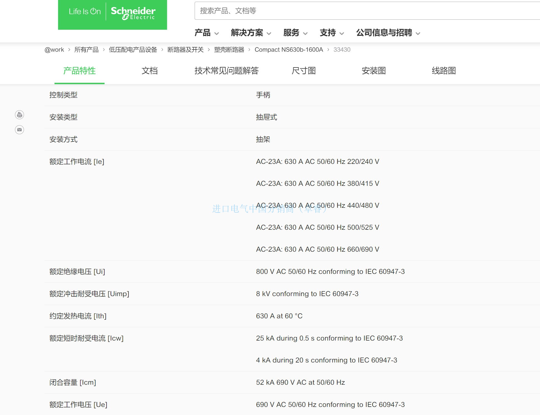
Task: Open the @work breadcrumb link
Action: pyautogui.click(x=54, y=50)
